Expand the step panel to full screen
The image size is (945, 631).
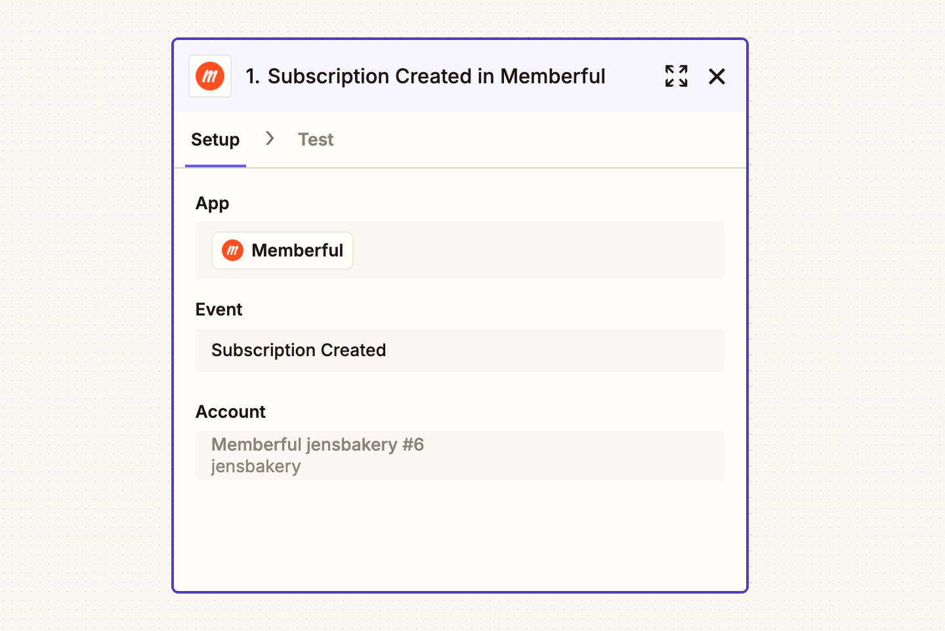point(676,76)
